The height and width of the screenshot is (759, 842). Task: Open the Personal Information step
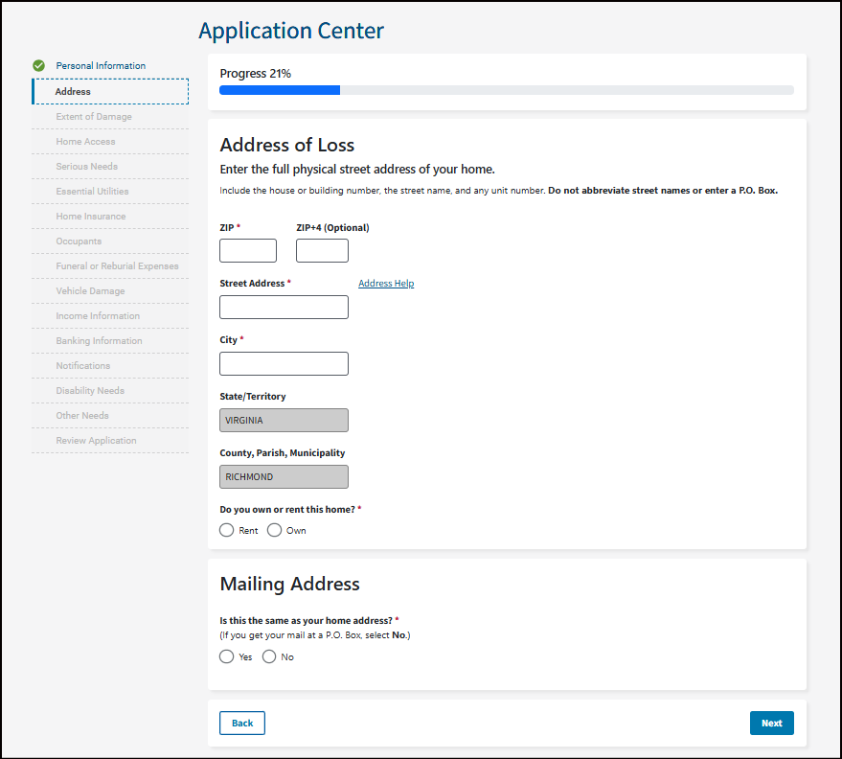coord(101,66)
